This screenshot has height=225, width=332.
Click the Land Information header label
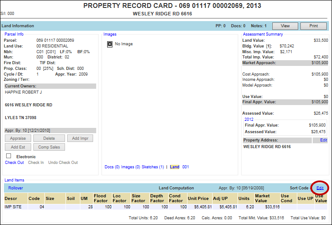pos(18,26)
